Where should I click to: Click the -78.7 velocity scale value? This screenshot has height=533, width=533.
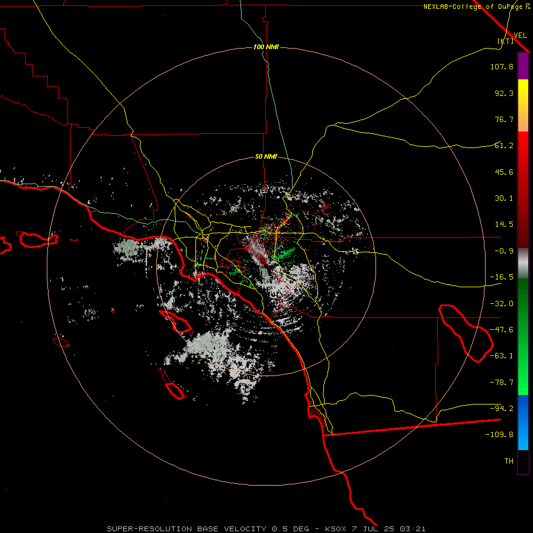click(502, 383)
